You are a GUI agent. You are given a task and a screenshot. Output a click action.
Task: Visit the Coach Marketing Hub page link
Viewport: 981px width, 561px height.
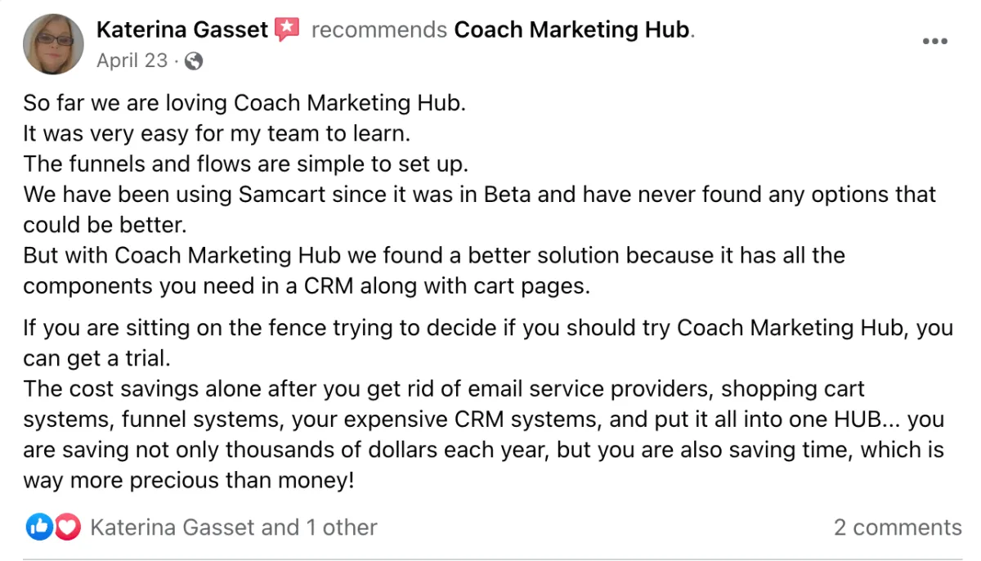571,30
